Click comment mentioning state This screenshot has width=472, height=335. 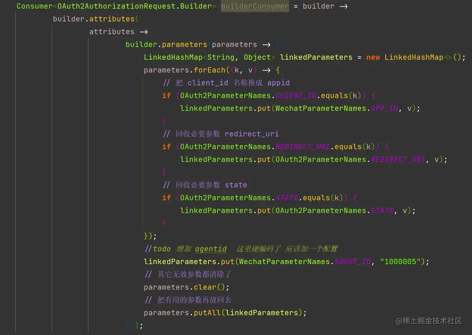205,185
